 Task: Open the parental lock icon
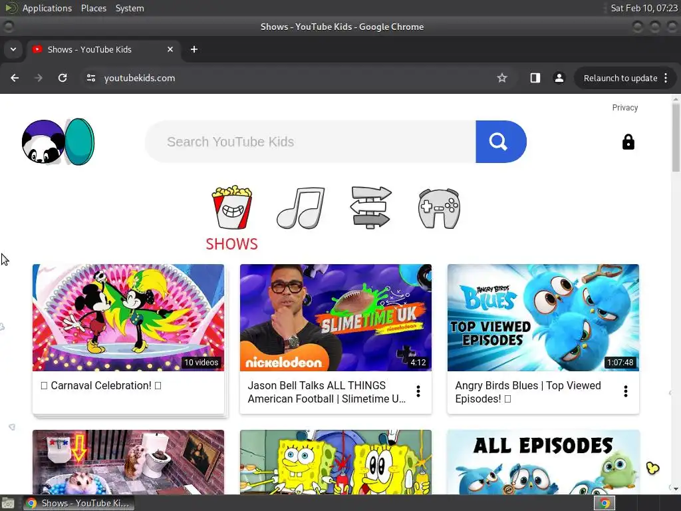tap(628, 142)
